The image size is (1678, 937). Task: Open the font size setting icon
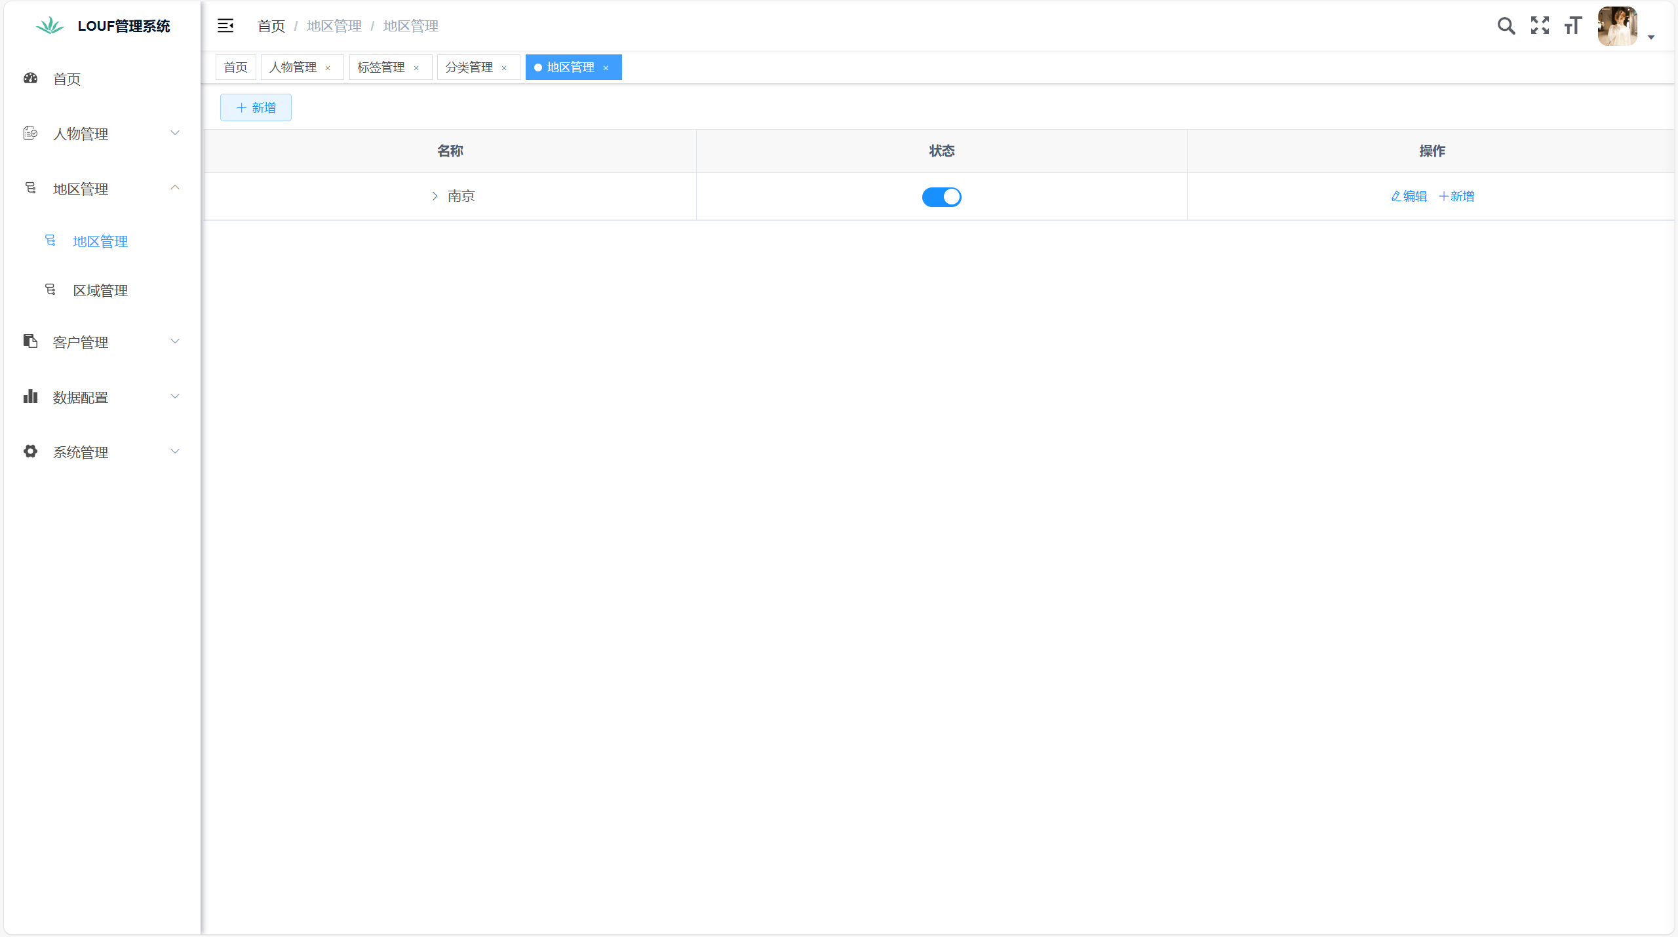[x=1573, y=26]
